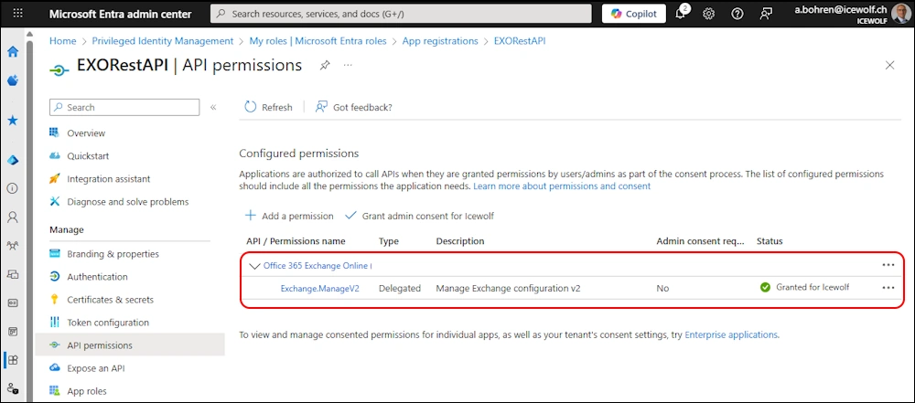Grant admin consent for Icewolf
Image resolution: width=915 pixels, height=403 pixels.
click(x=414, y=216)
